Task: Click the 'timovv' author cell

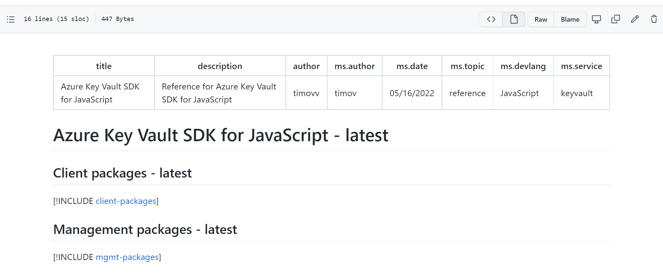Action: (x=306, y=93)
